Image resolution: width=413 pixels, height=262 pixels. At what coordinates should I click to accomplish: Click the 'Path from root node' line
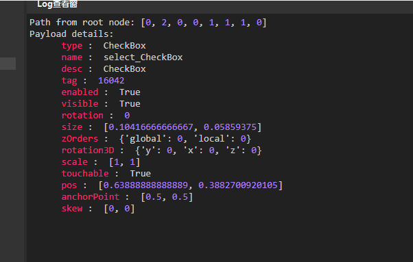(x=148, y=23)
